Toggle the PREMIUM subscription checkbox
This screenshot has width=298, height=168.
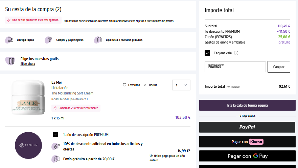(55, 135)
